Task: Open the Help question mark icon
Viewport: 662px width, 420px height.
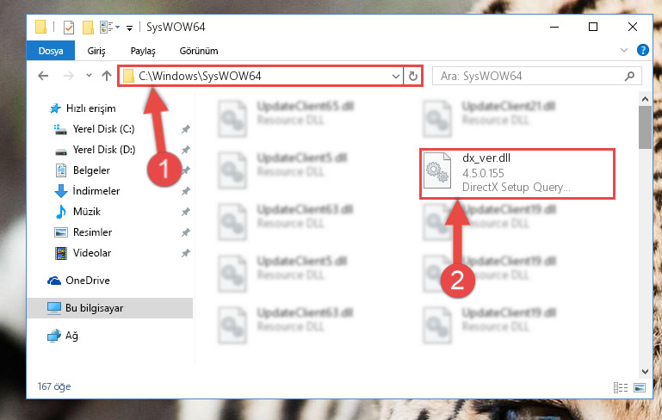Action: [x=642, y=50]
